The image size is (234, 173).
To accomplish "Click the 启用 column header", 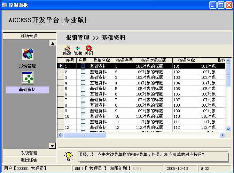I will [83, 60].
